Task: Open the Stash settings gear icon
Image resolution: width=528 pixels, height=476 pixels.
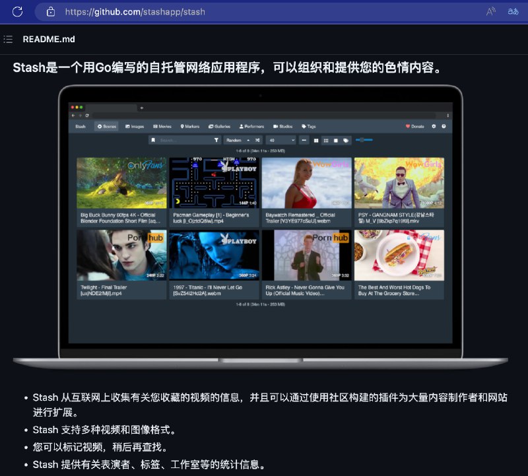Action: (x=434, y=126)
